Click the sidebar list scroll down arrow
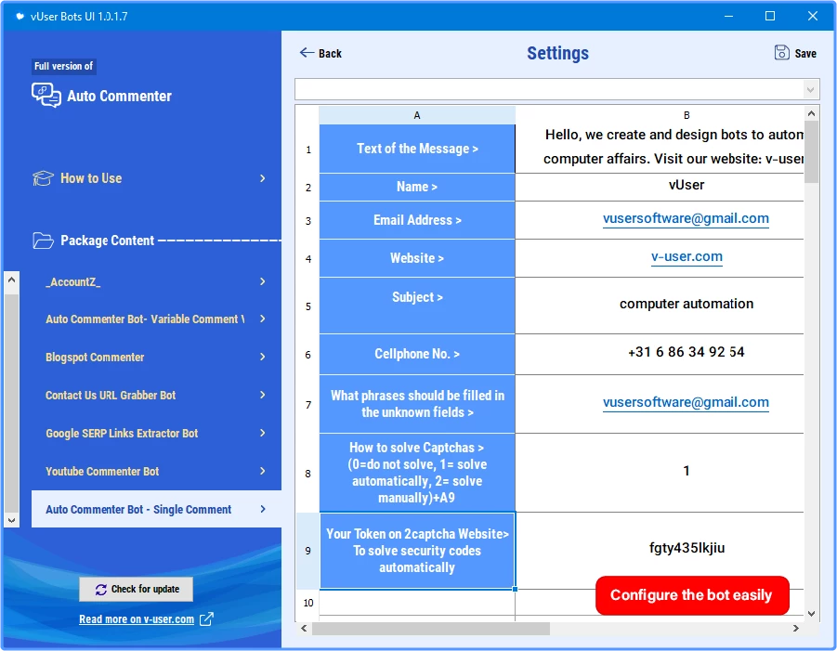The width and height of the screenshot is (837, 651). pyautogui.click(x=11, y=520)
